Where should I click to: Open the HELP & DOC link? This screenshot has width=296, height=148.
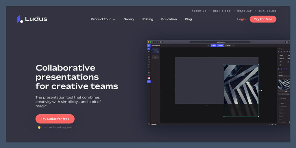pyautogui.click(x=222, y=11)
